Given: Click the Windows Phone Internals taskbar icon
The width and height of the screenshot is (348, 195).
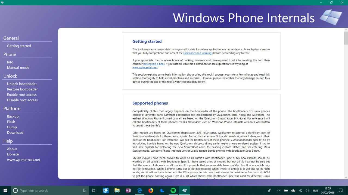Looking at the screenshot, I should (185, 190).
